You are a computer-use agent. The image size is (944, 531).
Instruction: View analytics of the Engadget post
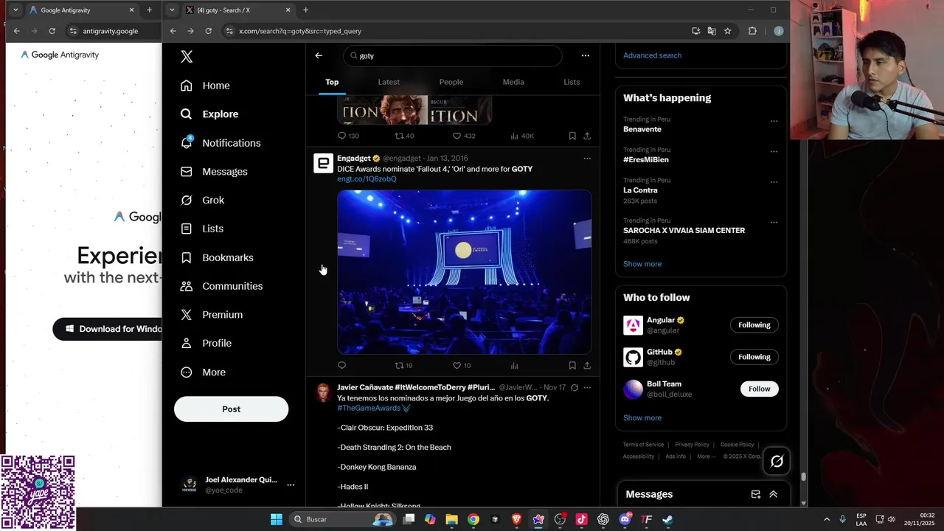(x=514, y=365)
